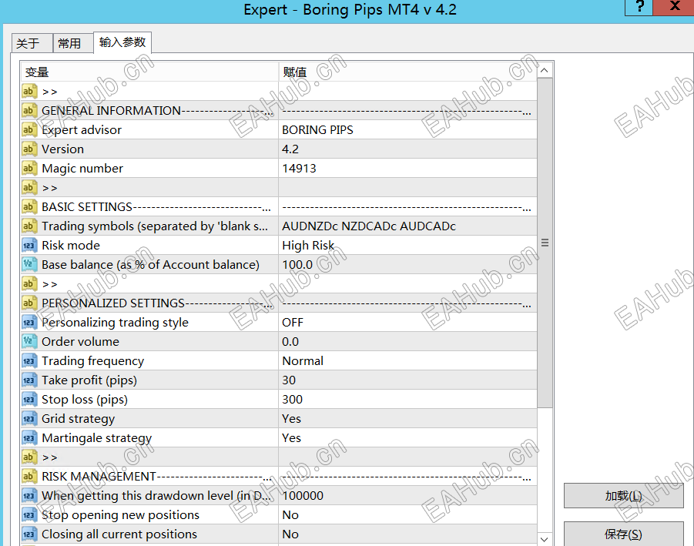Open the Closing all current positions value No
The image size is (694, 546).
pos(407,534)
